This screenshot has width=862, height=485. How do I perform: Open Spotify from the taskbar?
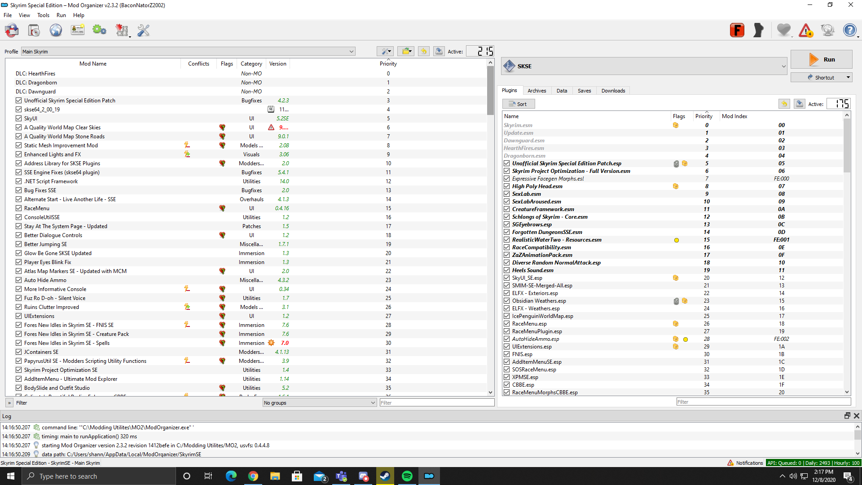click(407, 476)
